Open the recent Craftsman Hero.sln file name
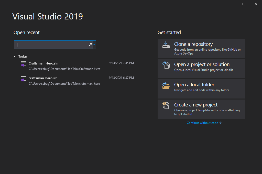The height and width of the screenshot is (174, 262). 43,63
